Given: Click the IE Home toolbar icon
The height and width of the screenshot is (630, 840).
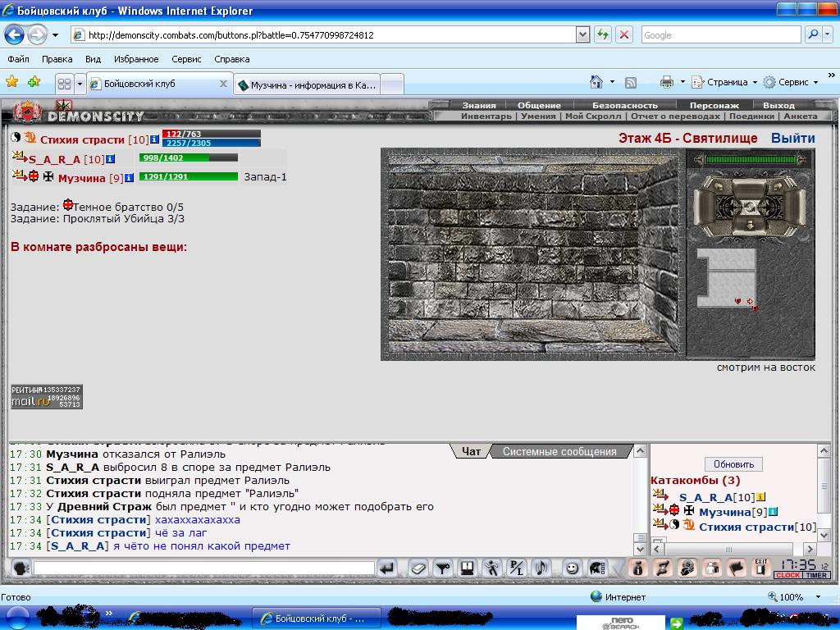Looking at the screenshot, I should 597,82.
